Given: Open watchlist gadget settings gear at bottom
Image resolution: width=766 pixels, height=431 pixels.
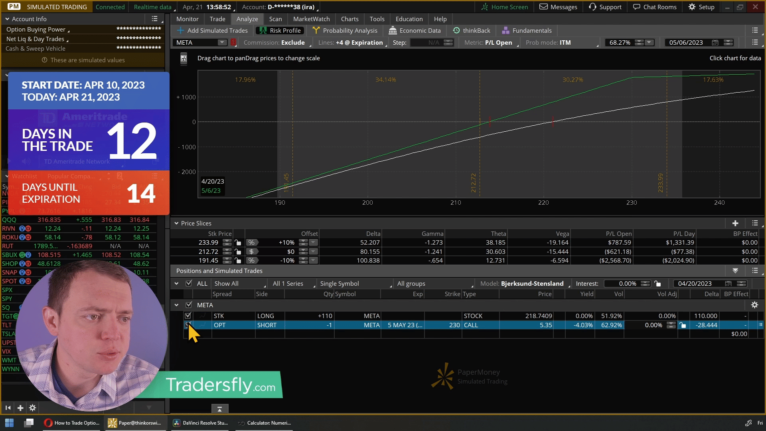Looking at the screenshot, I should click(x=33, y=408).
